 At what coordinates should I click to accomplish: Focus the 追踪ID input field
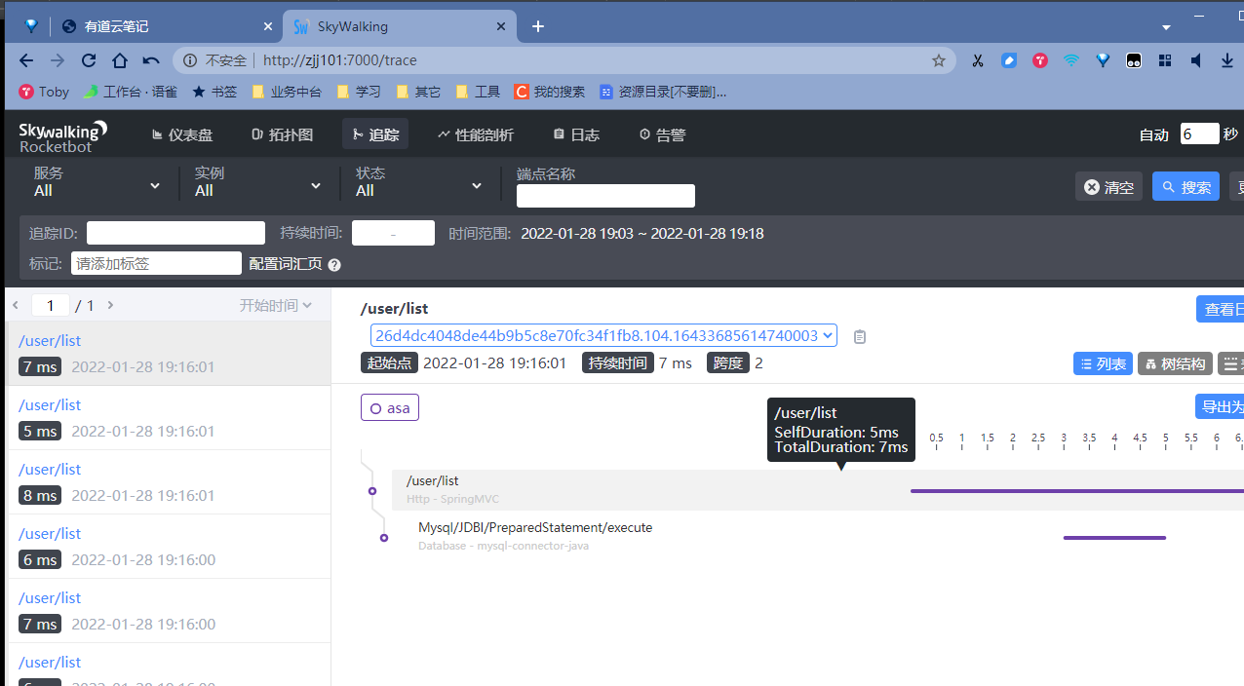pos(175,233)
